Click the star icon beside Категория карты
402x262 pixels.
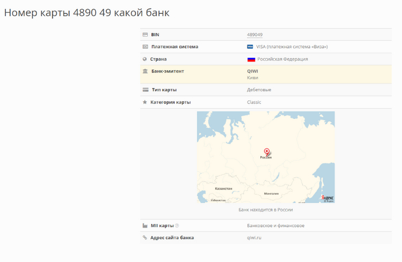pyautogui.click(x=145, y=102)
